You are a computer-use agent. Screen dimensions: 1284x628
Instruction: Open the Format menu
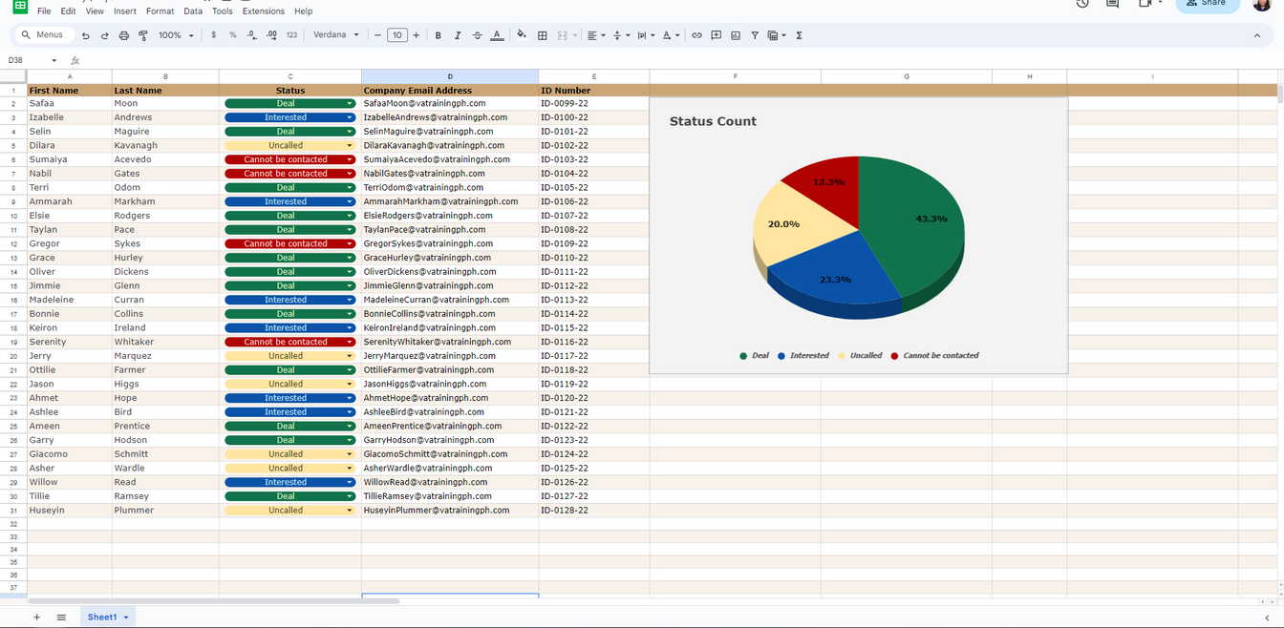[x=160, y=11]
